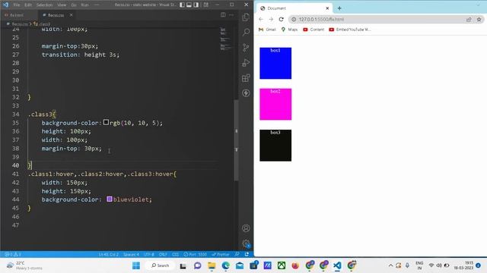Click the code minimap preview
Viewport: 487px width, 273px height.
click(x=225, y=39)
